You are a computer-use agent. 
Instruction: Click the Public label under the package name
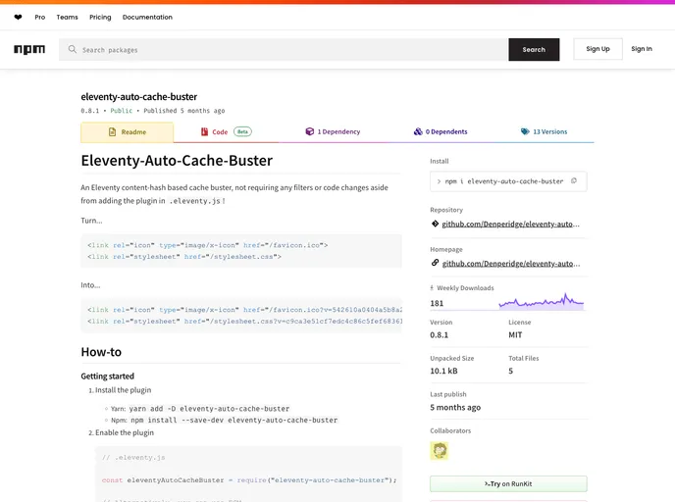click(122, 111)
